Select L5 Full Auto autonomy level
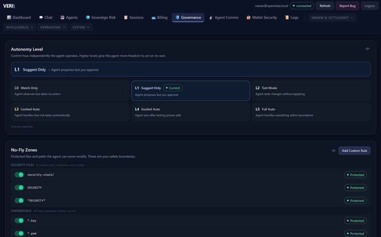Image resolution: width=381 pixels, height=237 pixels. click(x=311, y=112)
